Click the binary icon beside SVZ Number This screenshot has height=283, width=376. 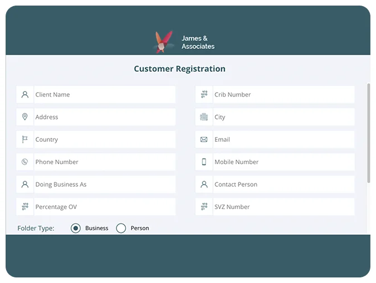(x=204, y=207)
